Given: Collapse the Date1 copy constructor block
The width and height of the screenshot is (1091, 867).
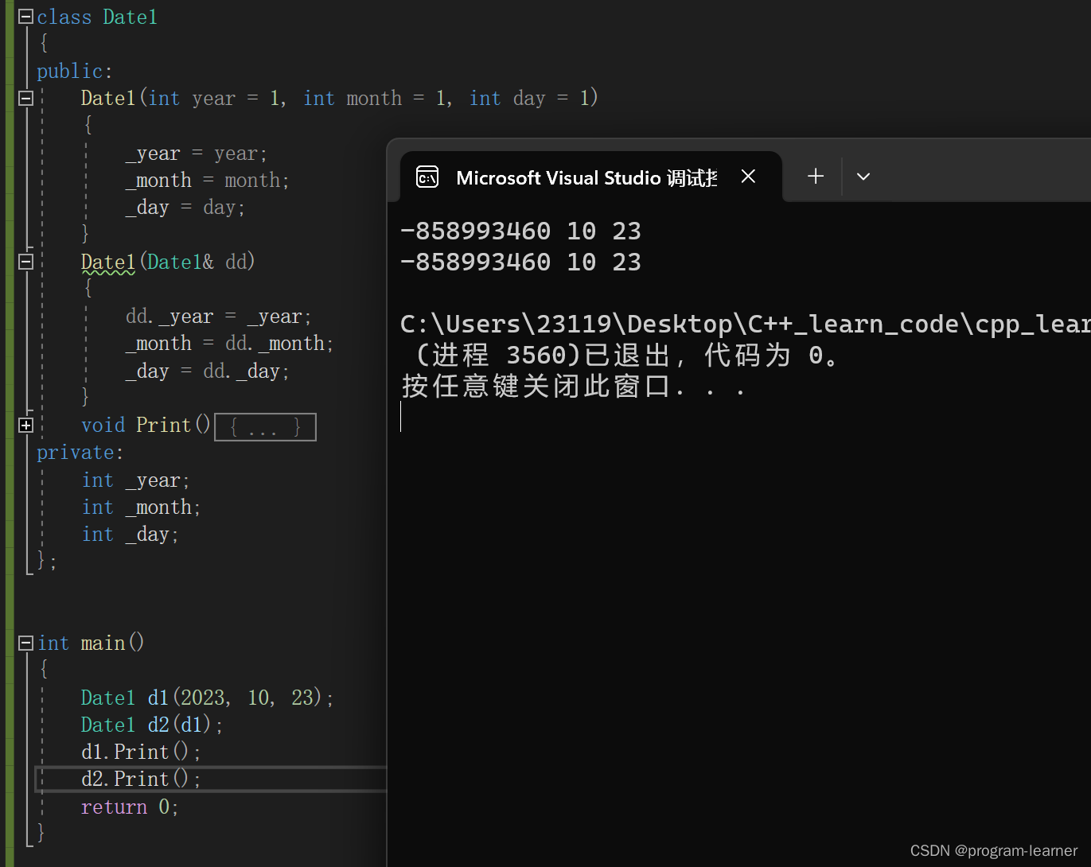Looking at the screenshot, I should click(26, 262).
